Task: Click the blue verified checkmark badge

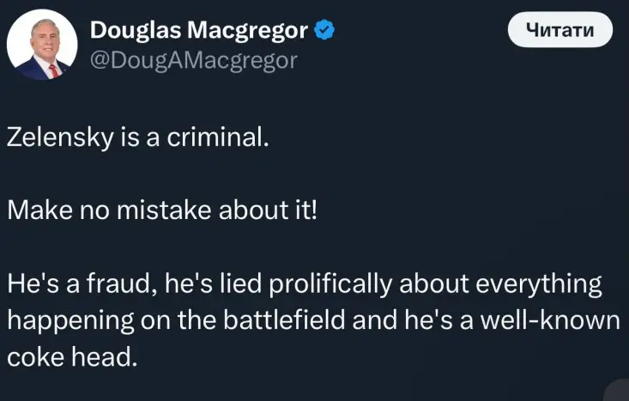Action: click(x=324, y=32)
